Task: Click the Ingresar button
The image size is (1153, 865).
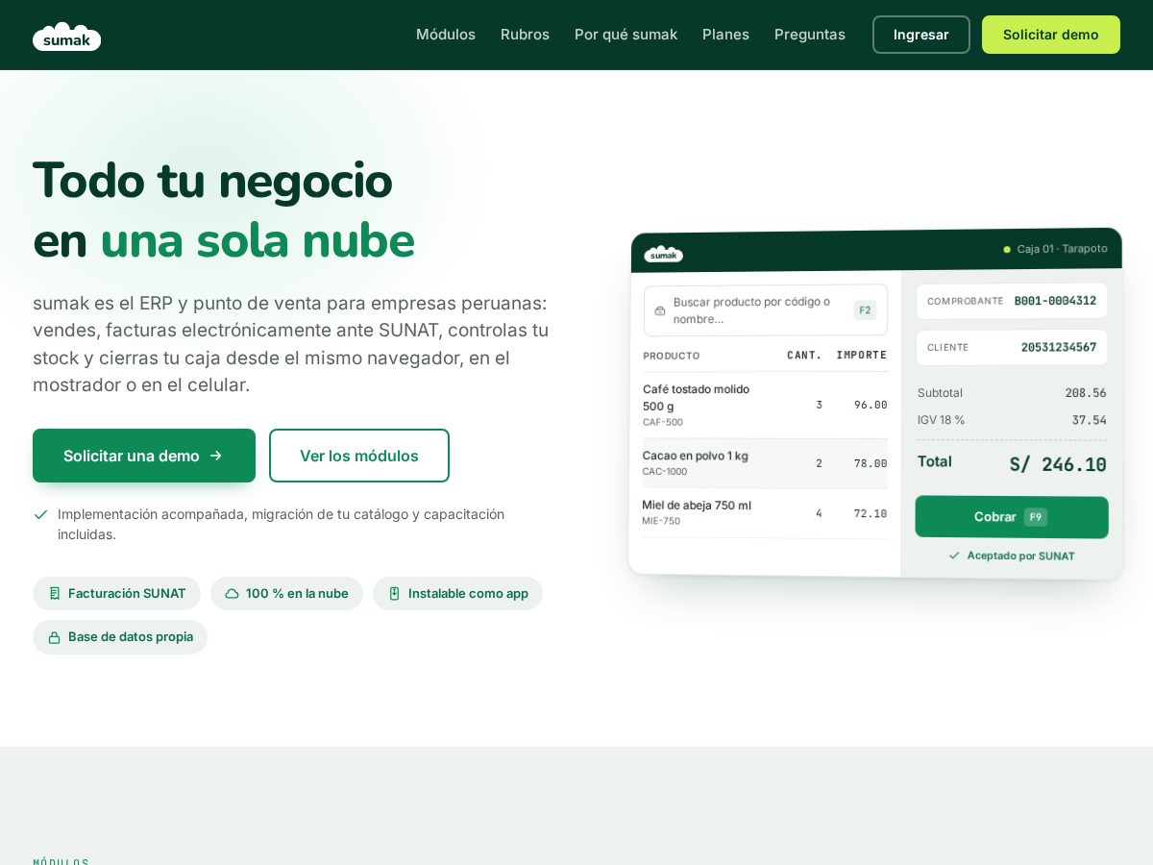Action: [921, 35]
